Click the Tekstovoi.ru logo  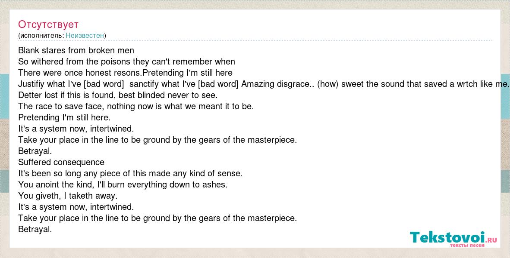click(x=453, y=239)
